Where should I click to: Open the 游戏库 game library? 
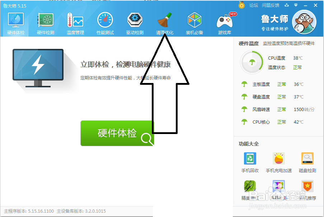tap(224, 22)
